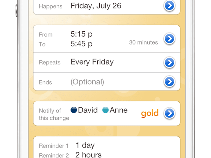Tap the (Optional) end date field
211x158 pixels.
tap(87, 82)
